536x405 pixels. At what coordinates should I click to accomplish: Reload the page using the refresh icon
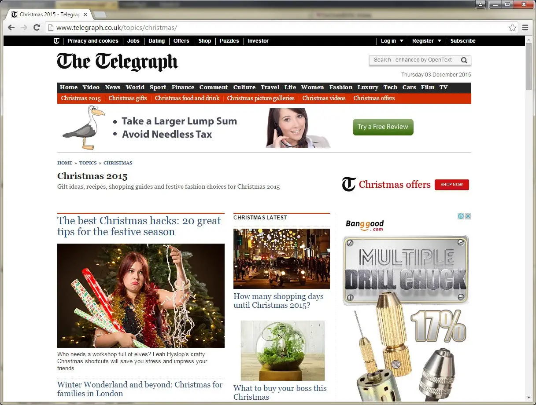[x=37, y=27]
